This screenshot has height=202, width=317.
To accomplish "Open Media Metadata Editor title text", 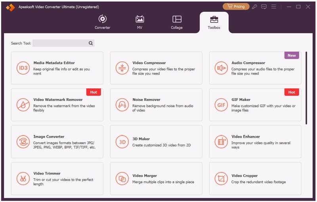I will pos(54,63).
